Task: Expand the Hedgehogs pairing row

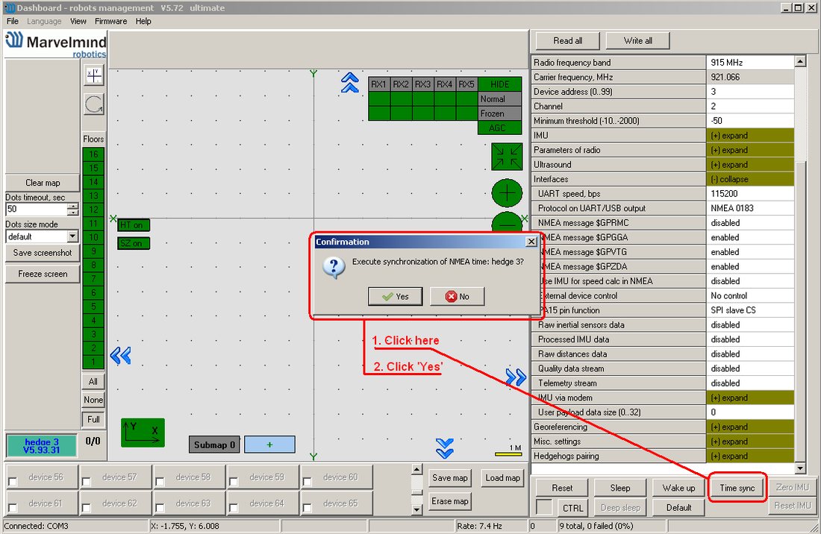Action: tap(750, 456)
